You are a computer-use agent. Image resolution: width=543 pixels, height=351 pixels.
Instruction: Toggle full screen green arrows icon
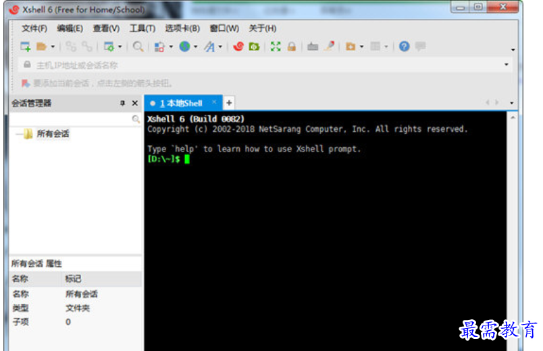click(276, 46)
